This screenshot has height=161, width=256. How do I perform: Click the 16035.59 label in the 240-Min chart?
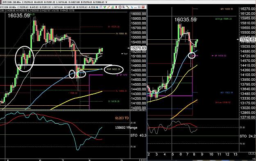186,20
